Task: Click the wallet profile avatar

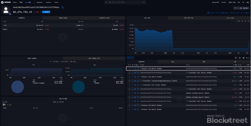Action: (x=6, y=10)
